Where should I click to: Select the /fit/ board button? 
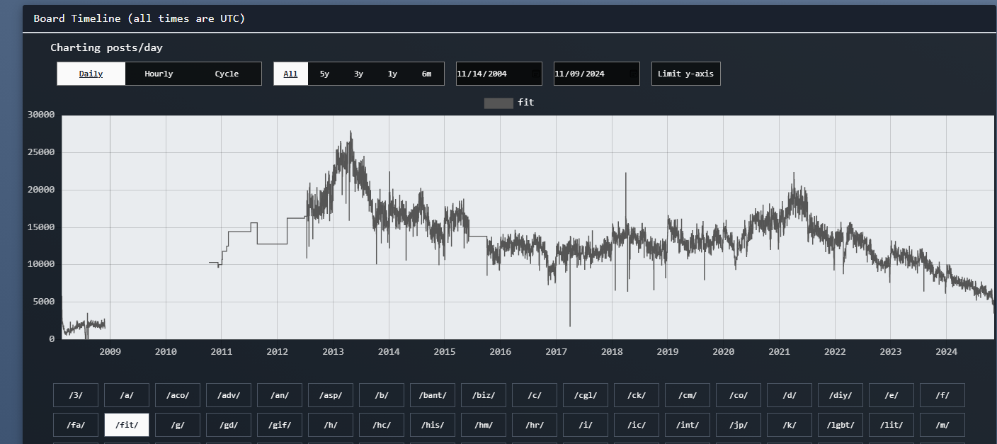[127, 425]
